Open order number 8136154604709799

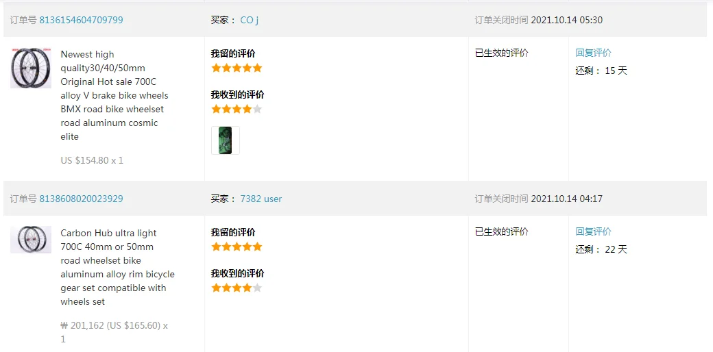[x=81, y=20]
